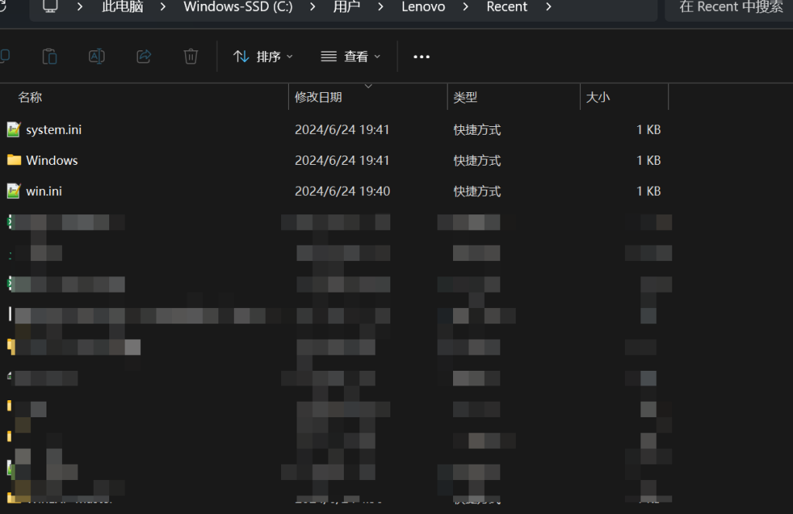
Task: Click the monitor icon in address bar
Action: click(x=50, y=7)
